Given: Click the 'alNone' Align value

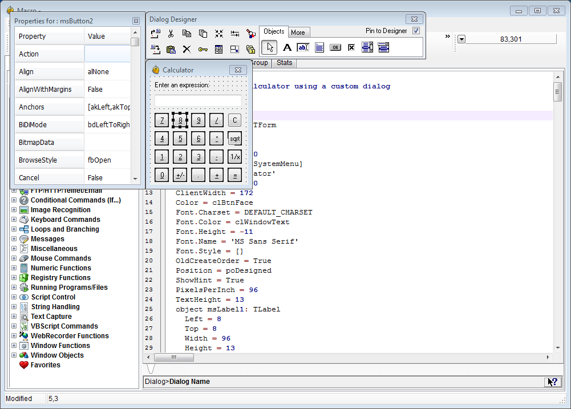Looking at the screenshot, I should pos(98,72).
